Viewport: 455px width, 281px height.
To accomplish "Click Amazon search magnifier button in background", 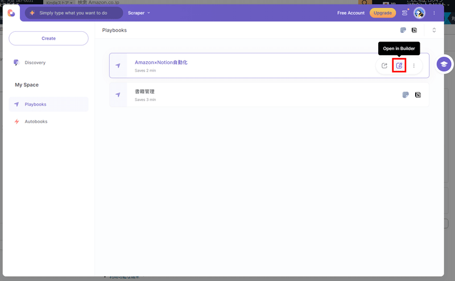I will click(365, 2).
